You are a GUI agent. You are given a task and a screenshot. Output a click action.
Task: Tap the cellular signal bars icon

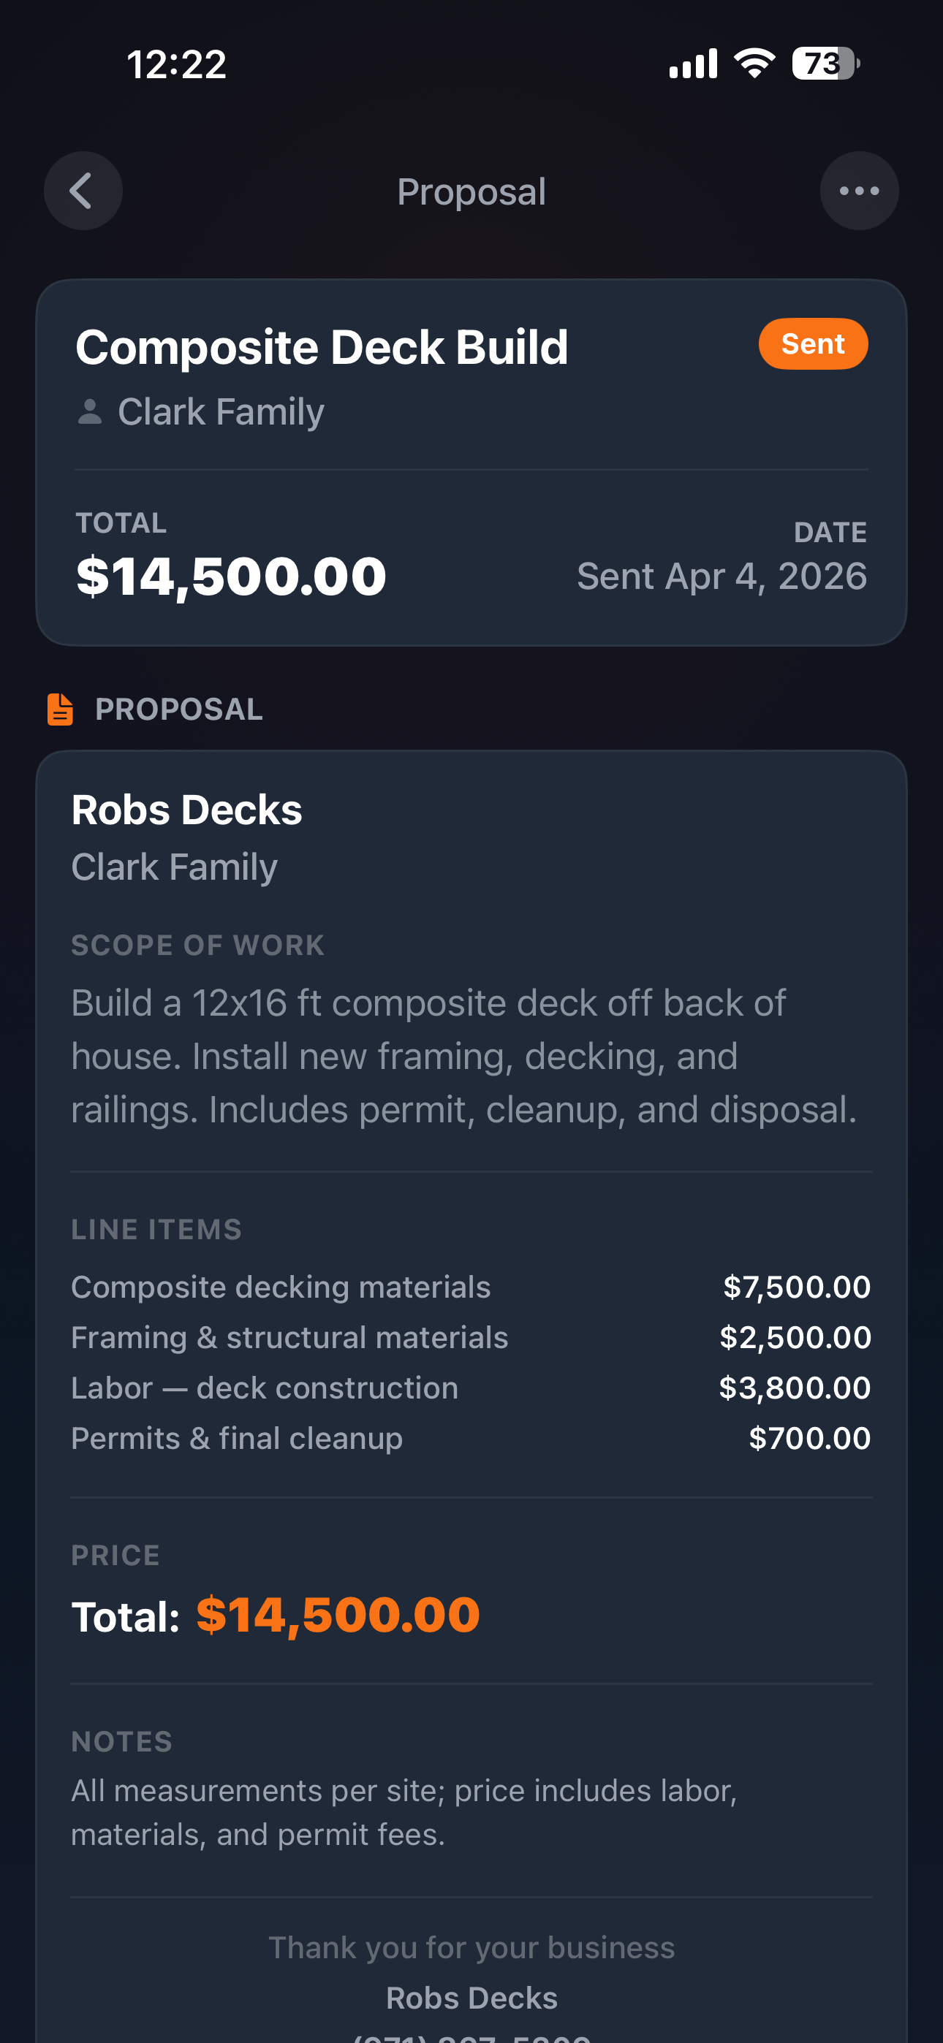click(693, 64)
